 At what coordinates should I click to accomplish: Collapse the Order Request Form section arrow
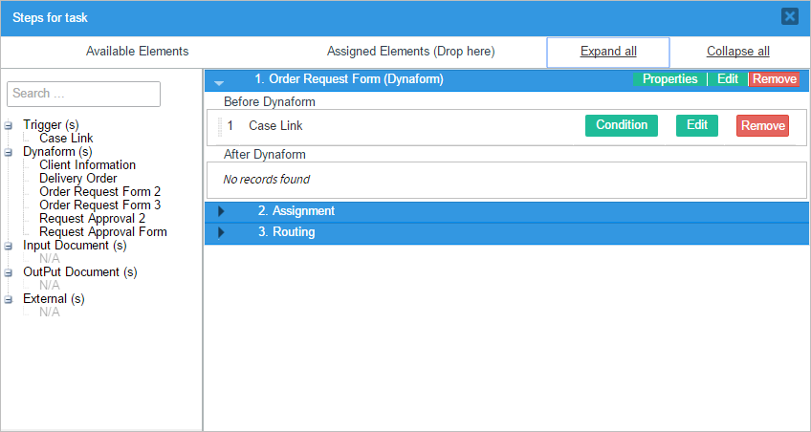pos(220,81)
